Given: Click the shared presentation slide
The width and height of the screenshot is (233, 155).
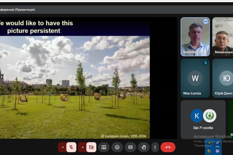Looking at the screenshot, I should (75, 83).
